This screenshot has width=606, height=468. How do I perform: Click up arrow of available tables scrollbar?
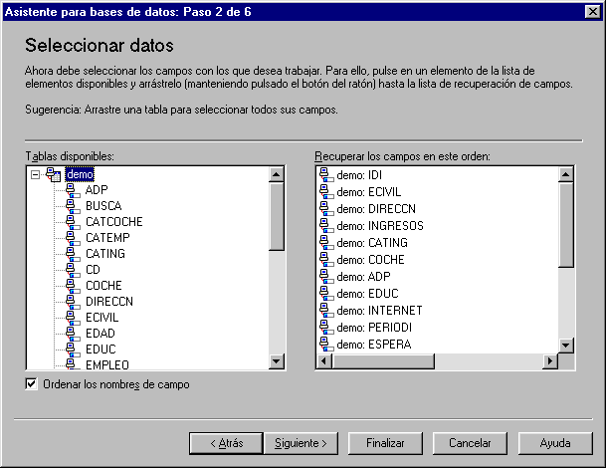[x=277, y=175]
